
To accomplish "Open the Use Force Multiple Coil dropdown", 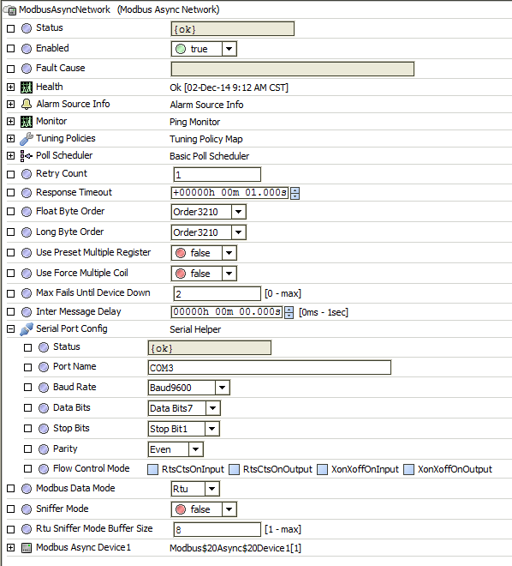I will (229, 274).
